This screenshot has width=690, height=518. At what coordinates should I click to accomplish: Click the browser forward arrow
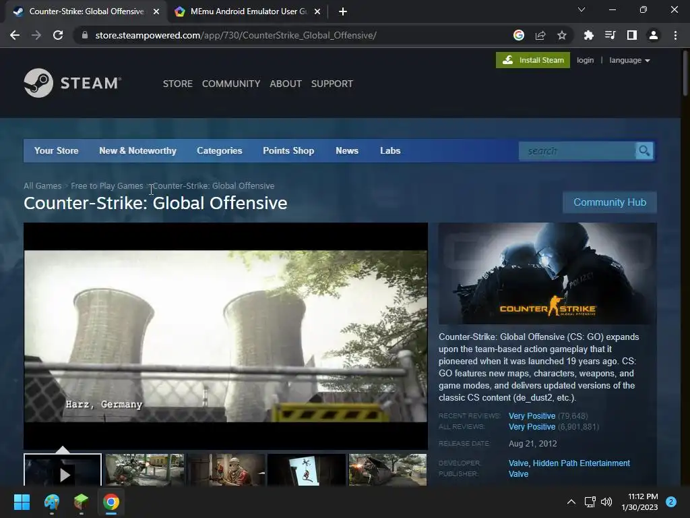(36, 35)
